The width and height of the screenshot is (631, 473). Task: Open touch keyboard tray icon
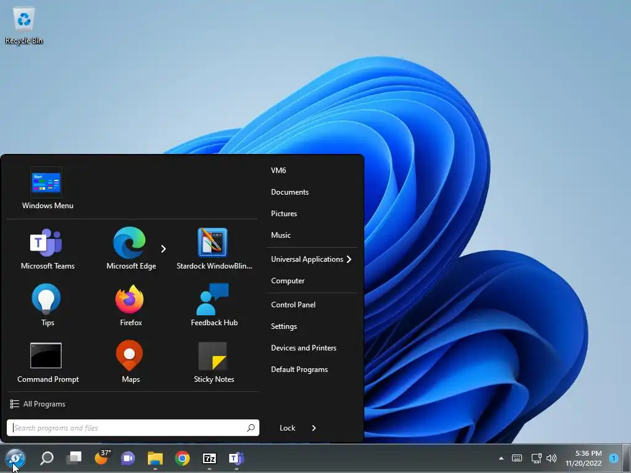point(517,458)
